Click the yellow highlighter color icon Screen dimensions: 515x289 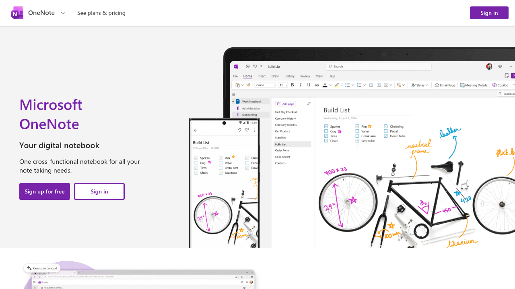337,85
